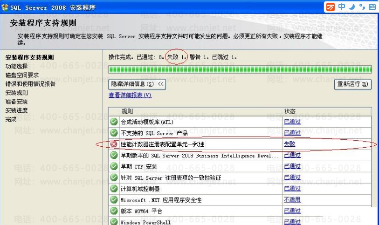Viewport: 379px width, 225px height.
Task: Select 安装程序支持规则 step in sidebar
Action: 29,57
